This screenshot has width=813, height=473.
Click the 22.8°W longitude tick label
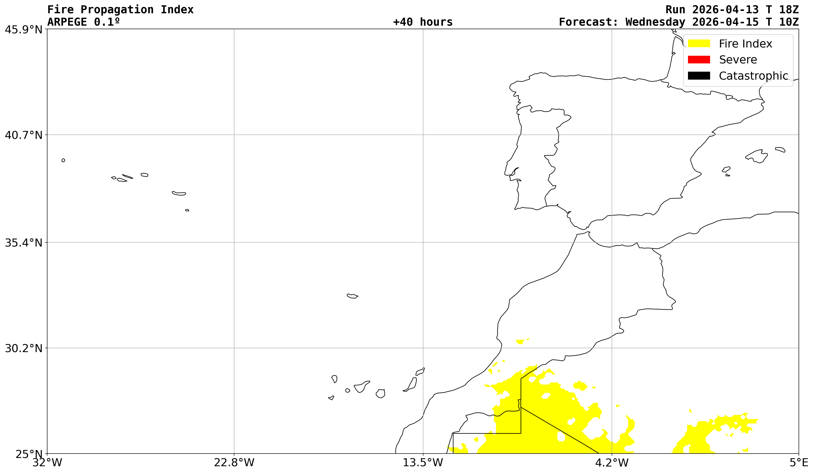point(234,463)
